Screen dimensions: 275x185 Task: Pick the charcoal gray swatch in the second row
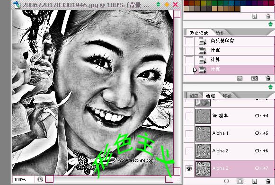(x=209, y=9)
